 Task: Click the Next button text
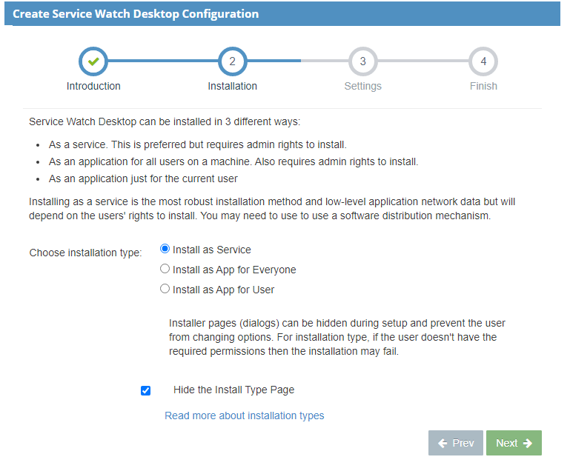(x=507, y=443)
